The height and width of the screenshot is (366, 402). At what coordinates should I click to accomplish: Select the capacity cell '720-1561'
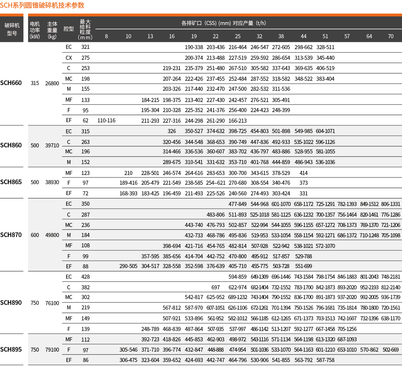coord(391,308)
